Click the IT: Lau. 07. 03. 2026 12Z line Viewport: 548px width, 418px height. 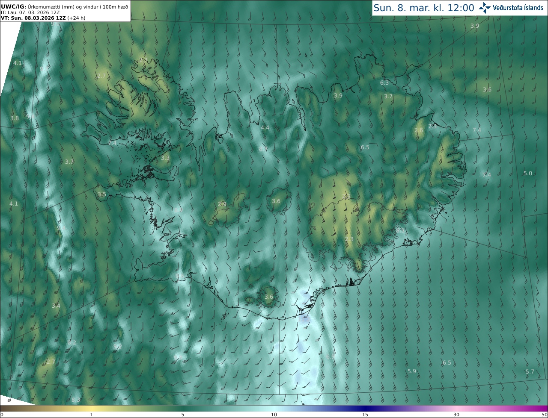point(30,12)
